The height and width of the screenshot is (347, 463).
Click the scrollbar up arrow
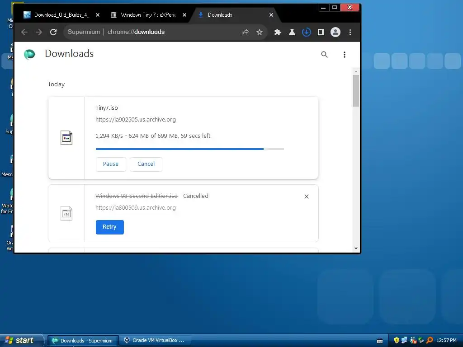coord(356,71)
